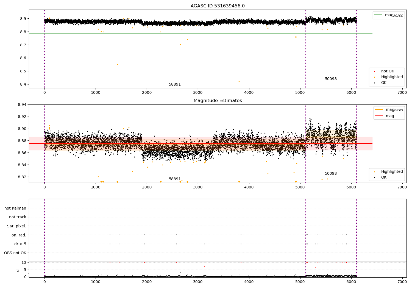The width and height of the screenshot is (412, 288).
Task: Click the 8.8 tick on top plot y-axis
Action: 23,32
